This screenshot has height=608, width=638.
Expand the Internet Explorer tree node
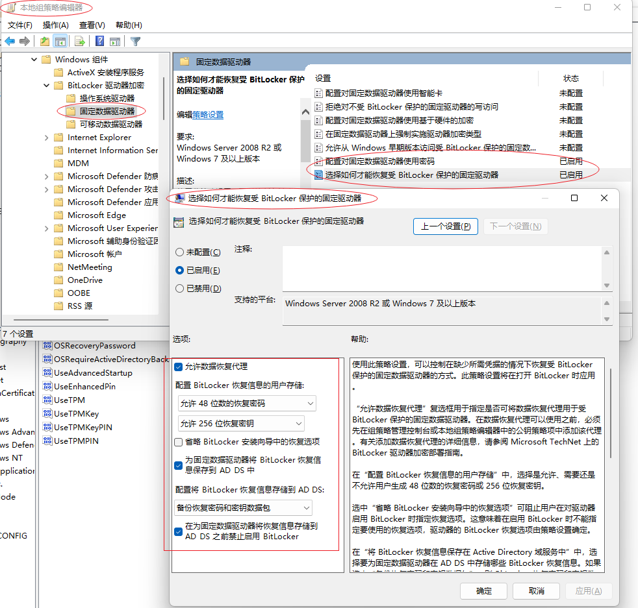pyautogui.click(x=46, y=138)
